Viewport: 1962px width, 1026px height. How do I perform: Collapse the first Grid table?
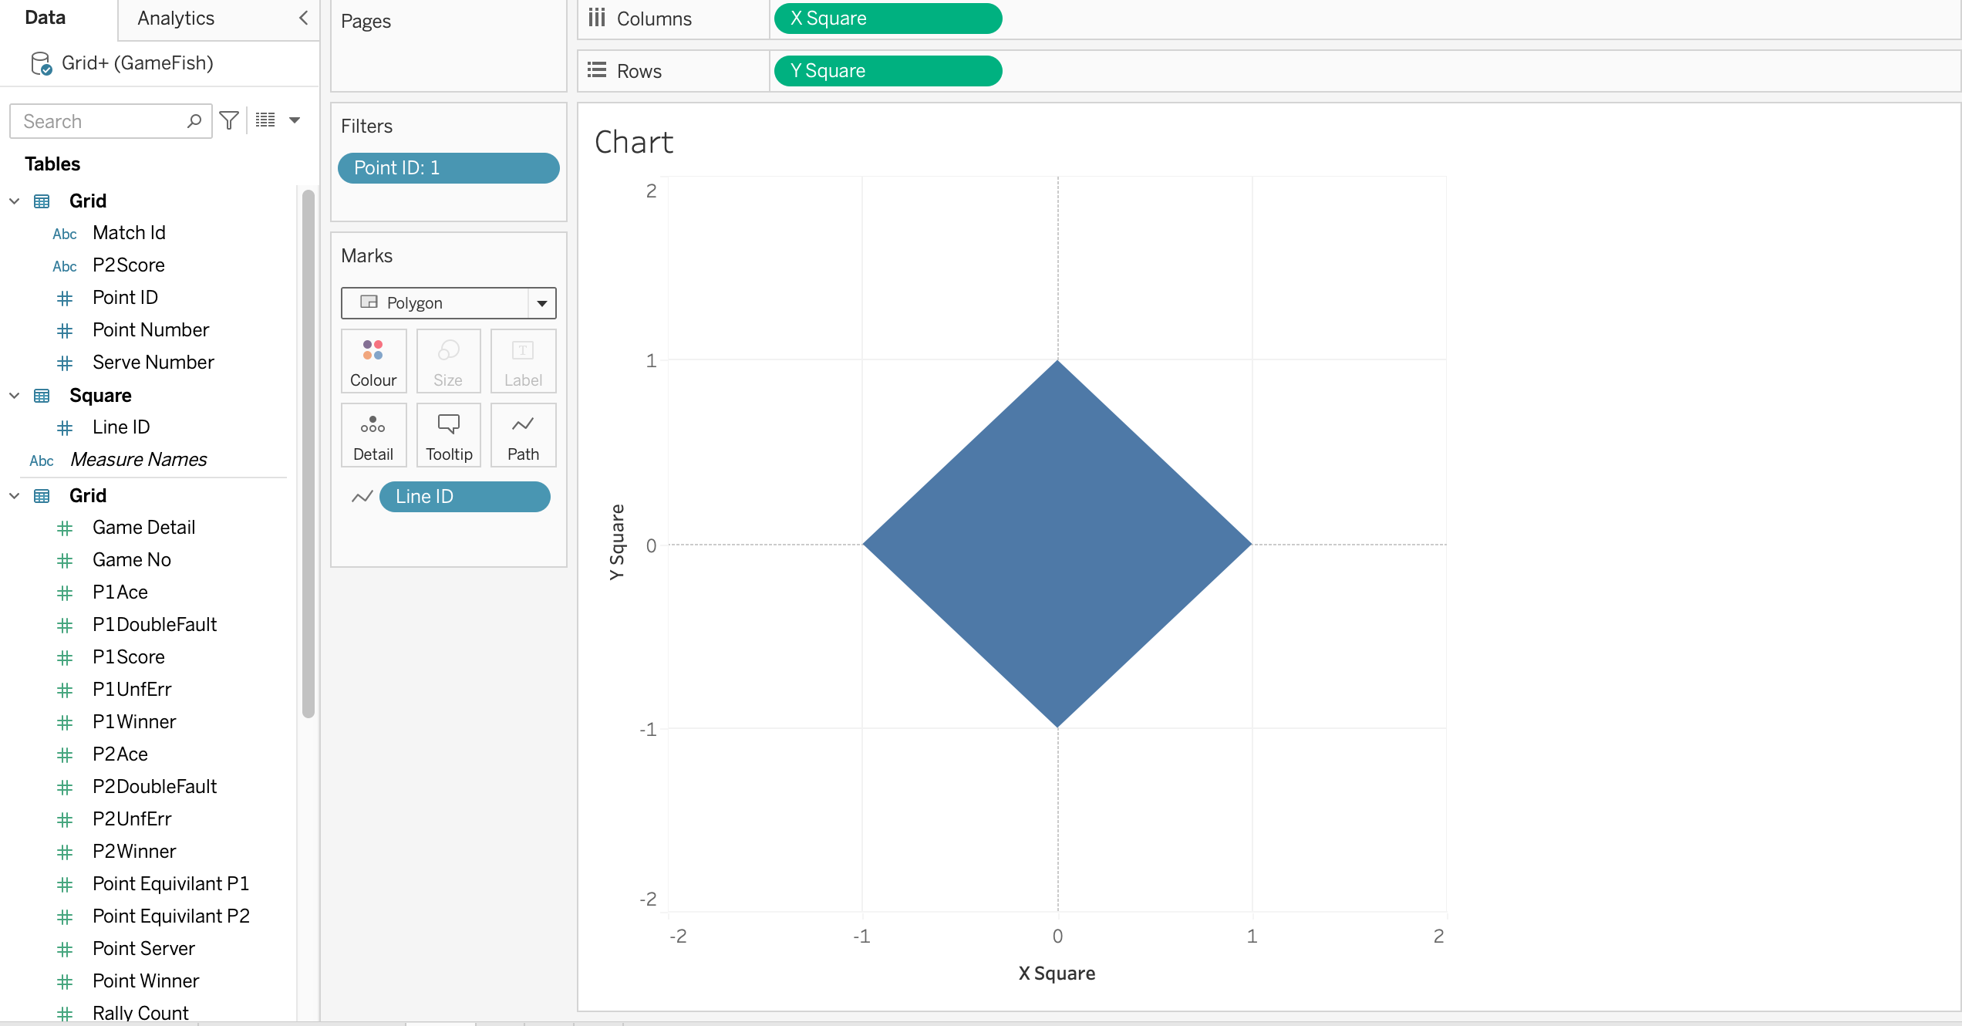(15, 201)
